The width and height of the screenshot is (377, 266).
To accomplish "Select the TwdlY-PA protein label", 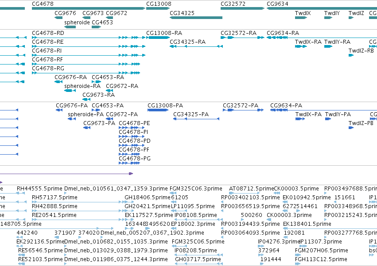I will 338,114.
